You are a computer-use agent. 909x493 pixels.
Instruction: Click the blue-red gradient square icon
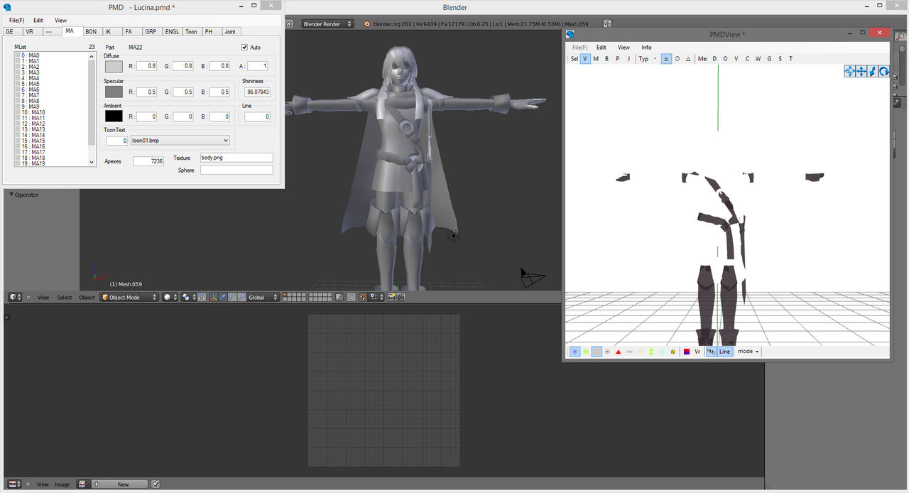687,352
